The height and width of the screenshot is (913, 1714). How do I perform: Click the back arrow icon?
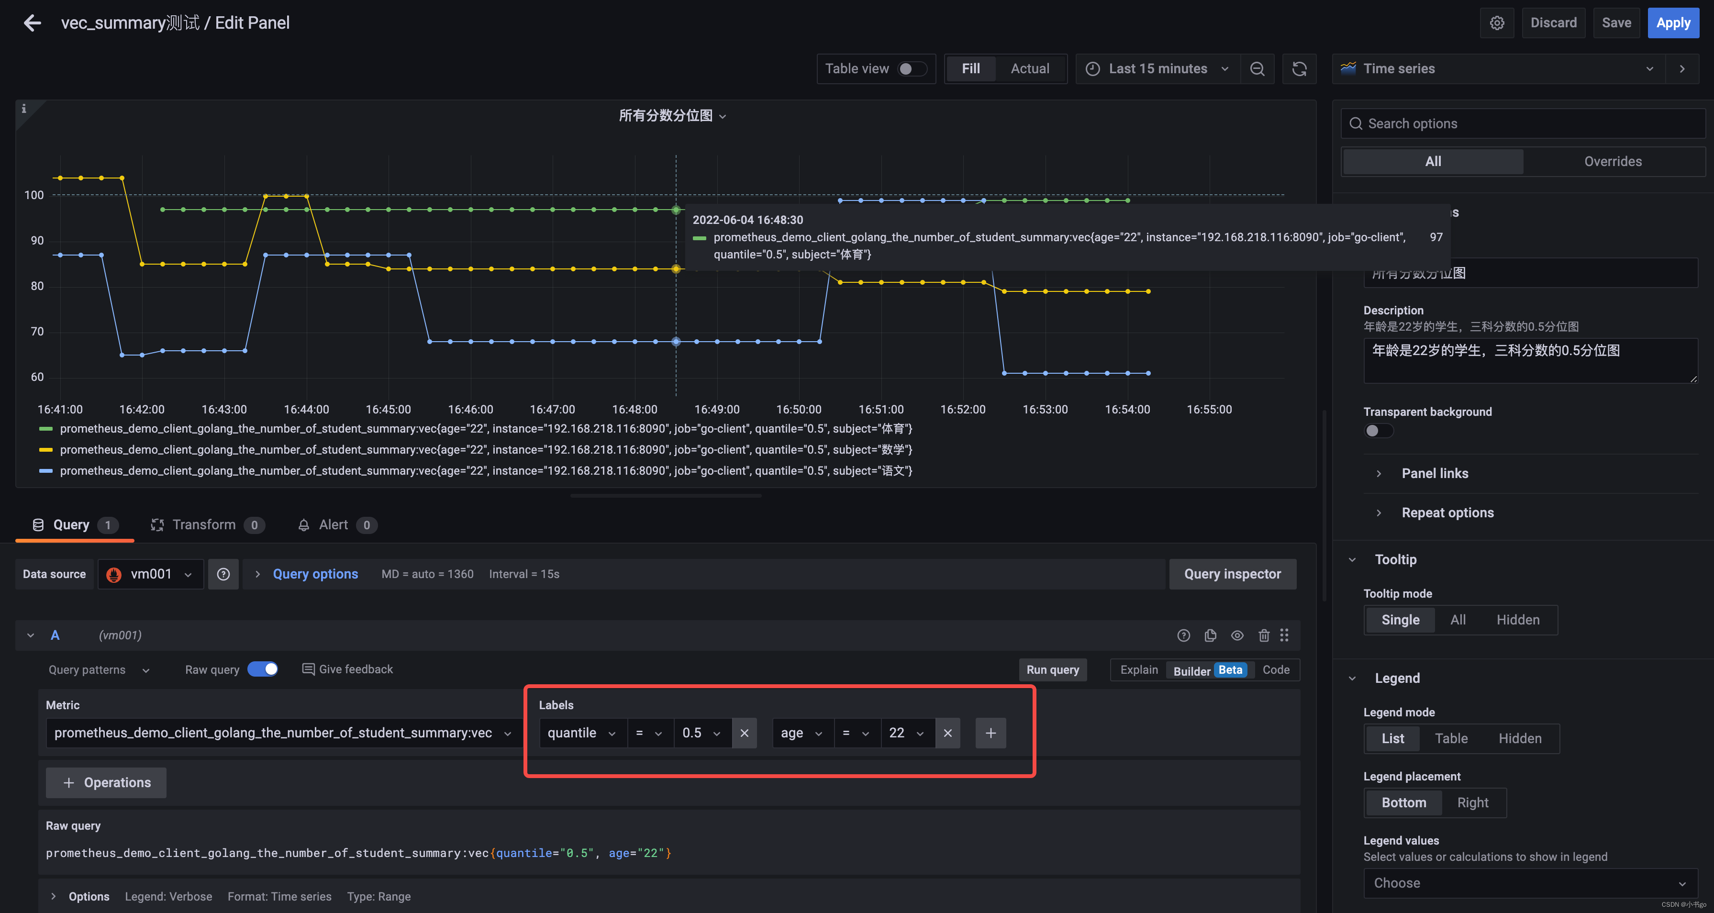32,23
